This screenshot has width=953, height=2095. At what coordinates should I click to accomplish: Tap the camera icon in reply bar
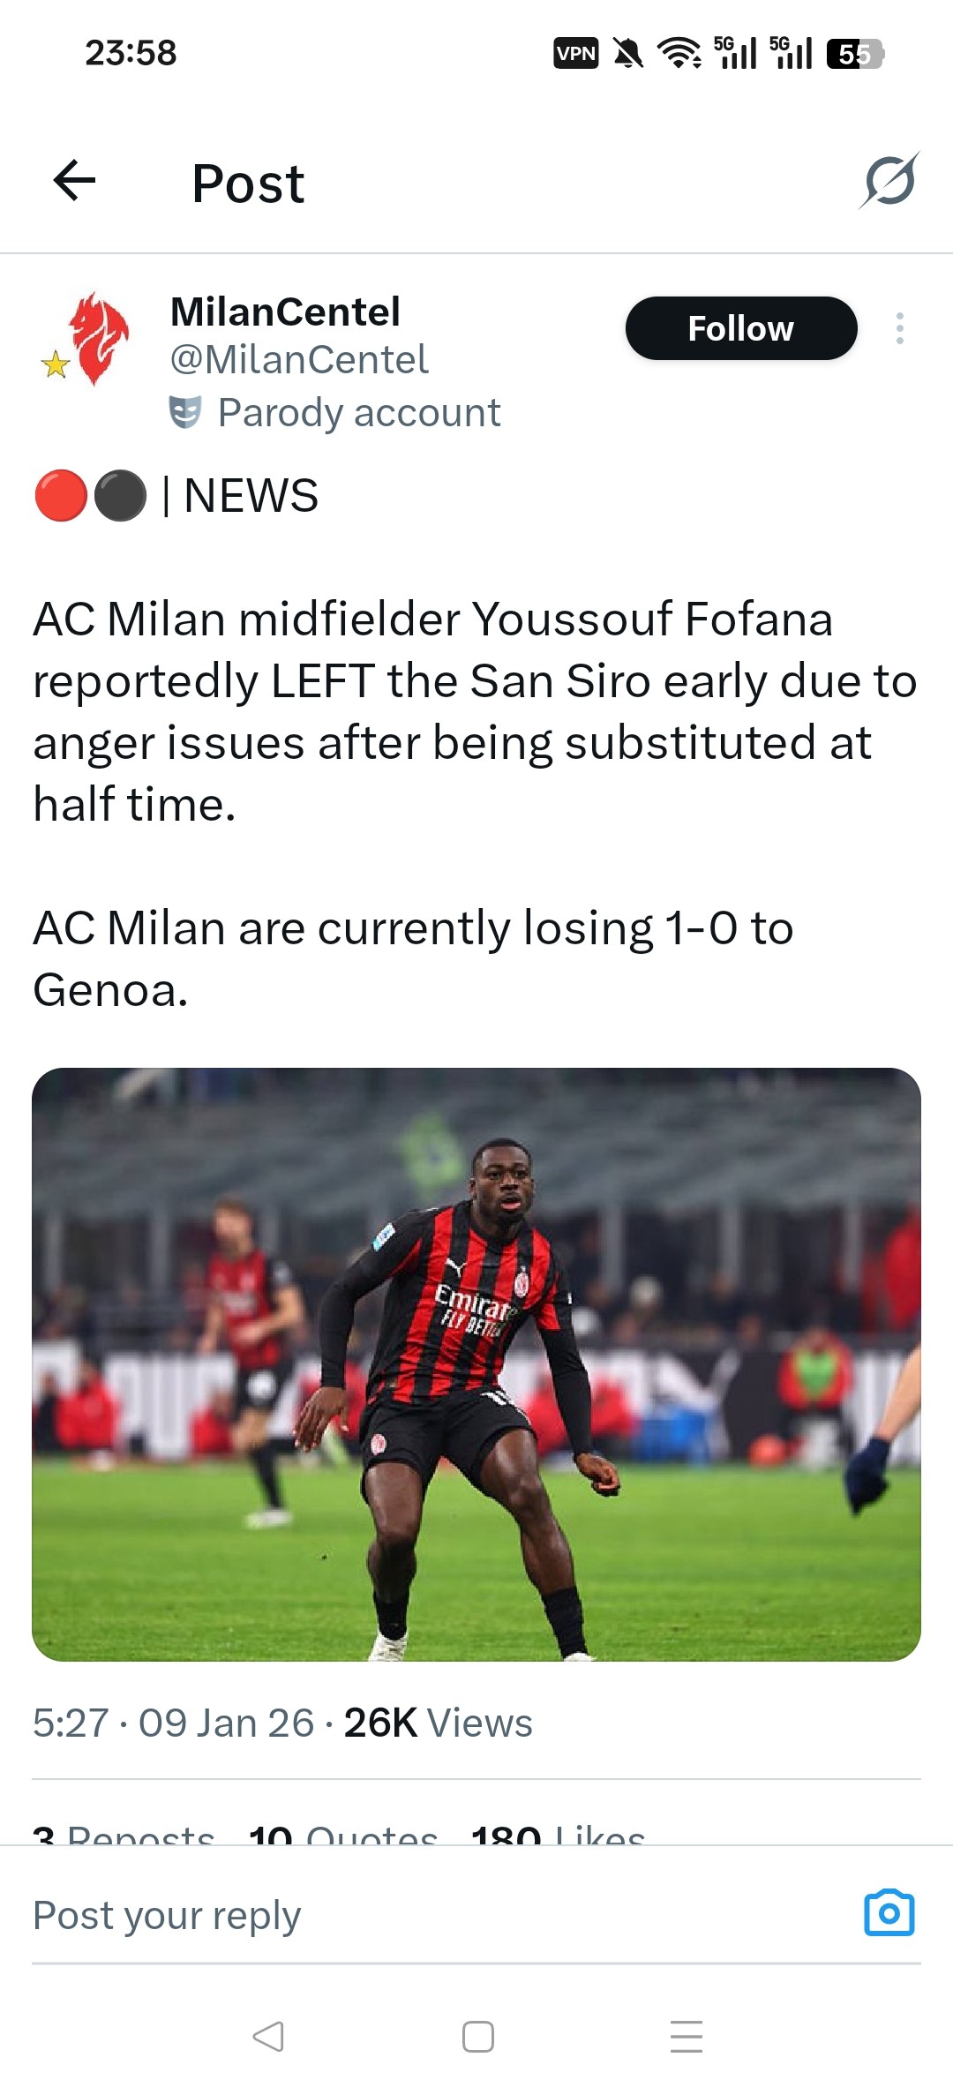tap(889, 1913)
